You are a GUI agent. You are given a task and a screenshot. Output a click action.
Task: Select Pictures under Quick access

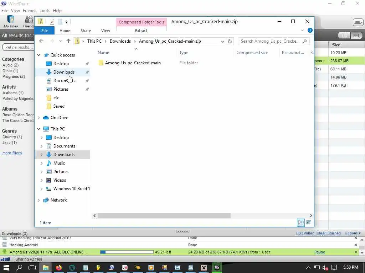tap(61, 89)
